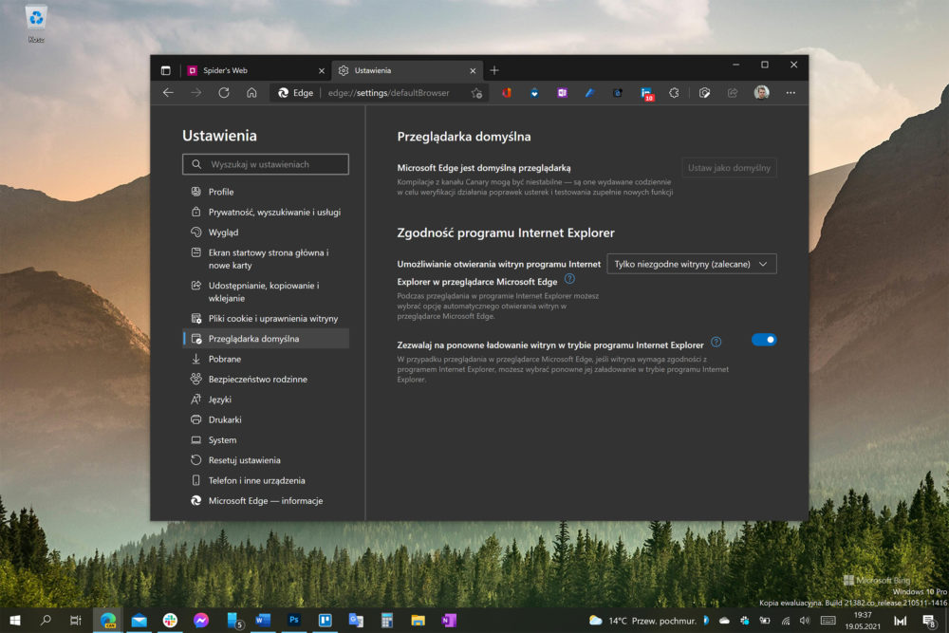Viewport: 949px width, 633px height.
Task: Open Calculator from the taskbar
Action: [x=387, y=621]
